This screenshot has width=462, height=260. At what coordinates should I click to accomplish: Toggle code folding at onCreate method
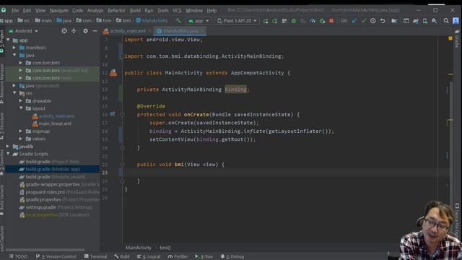123,115
